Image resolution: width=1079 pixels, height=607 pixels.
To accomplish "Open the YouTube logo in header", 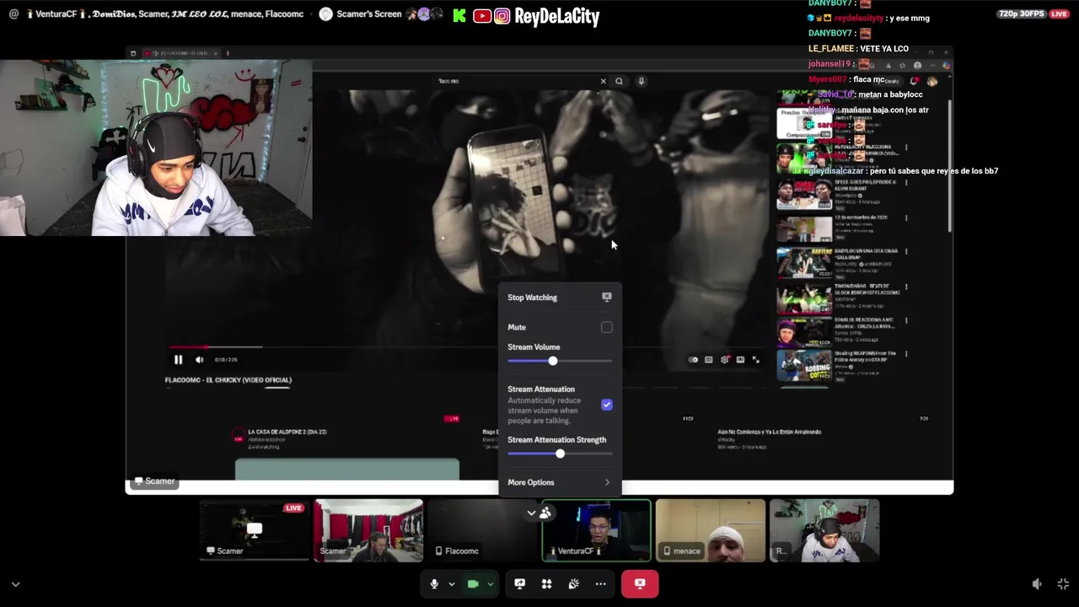I will click(x=482, y=15).
